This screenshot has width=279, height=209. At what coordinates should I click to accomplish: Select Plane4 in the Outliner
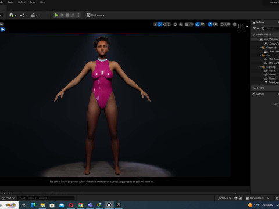click(x=265, y=74)
